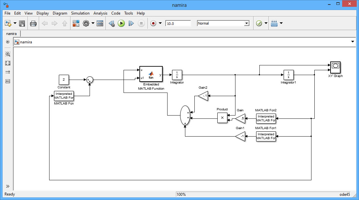Toggle the sample time display arrows icon
The width and height of the screenshot is (359, 200).
[8, 72]
